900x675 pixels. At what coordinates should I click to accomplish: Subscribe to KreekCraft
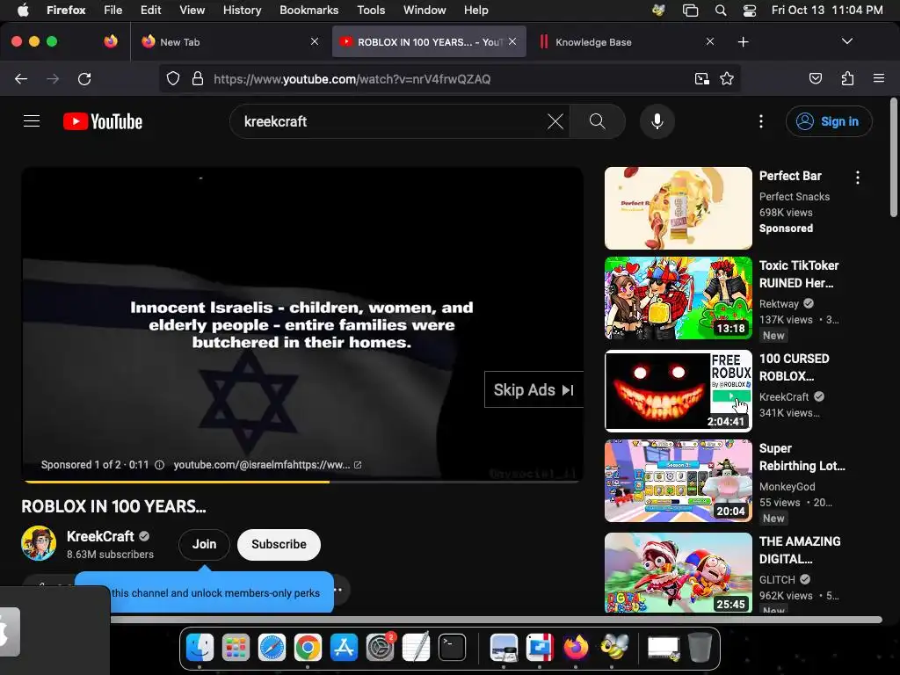coord(279,544)
